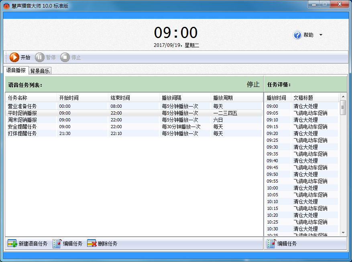Open the 帮助 dropdown menu
The height and width of the screenshot is (262, 352).
tap(321, 35)
